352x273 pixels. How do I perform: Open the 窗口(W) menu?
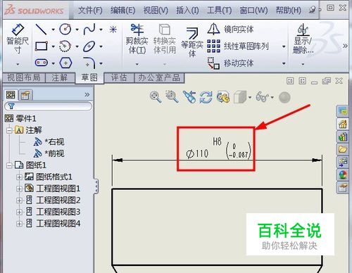(253, 11)
